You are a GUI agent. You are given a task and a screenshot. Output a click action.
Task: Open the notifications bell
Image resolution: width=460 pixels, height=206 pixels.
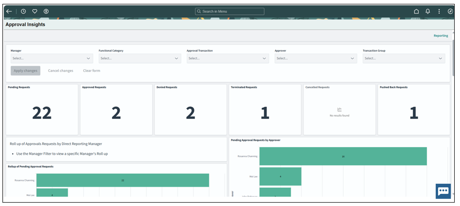coord(428,11)
